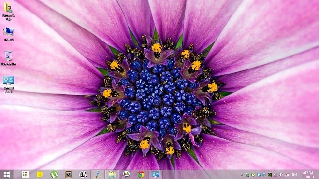Open the Google Talk taskbar icon
Screen dimensions: 319x179
pyautogui.click(x=126, y=174)
